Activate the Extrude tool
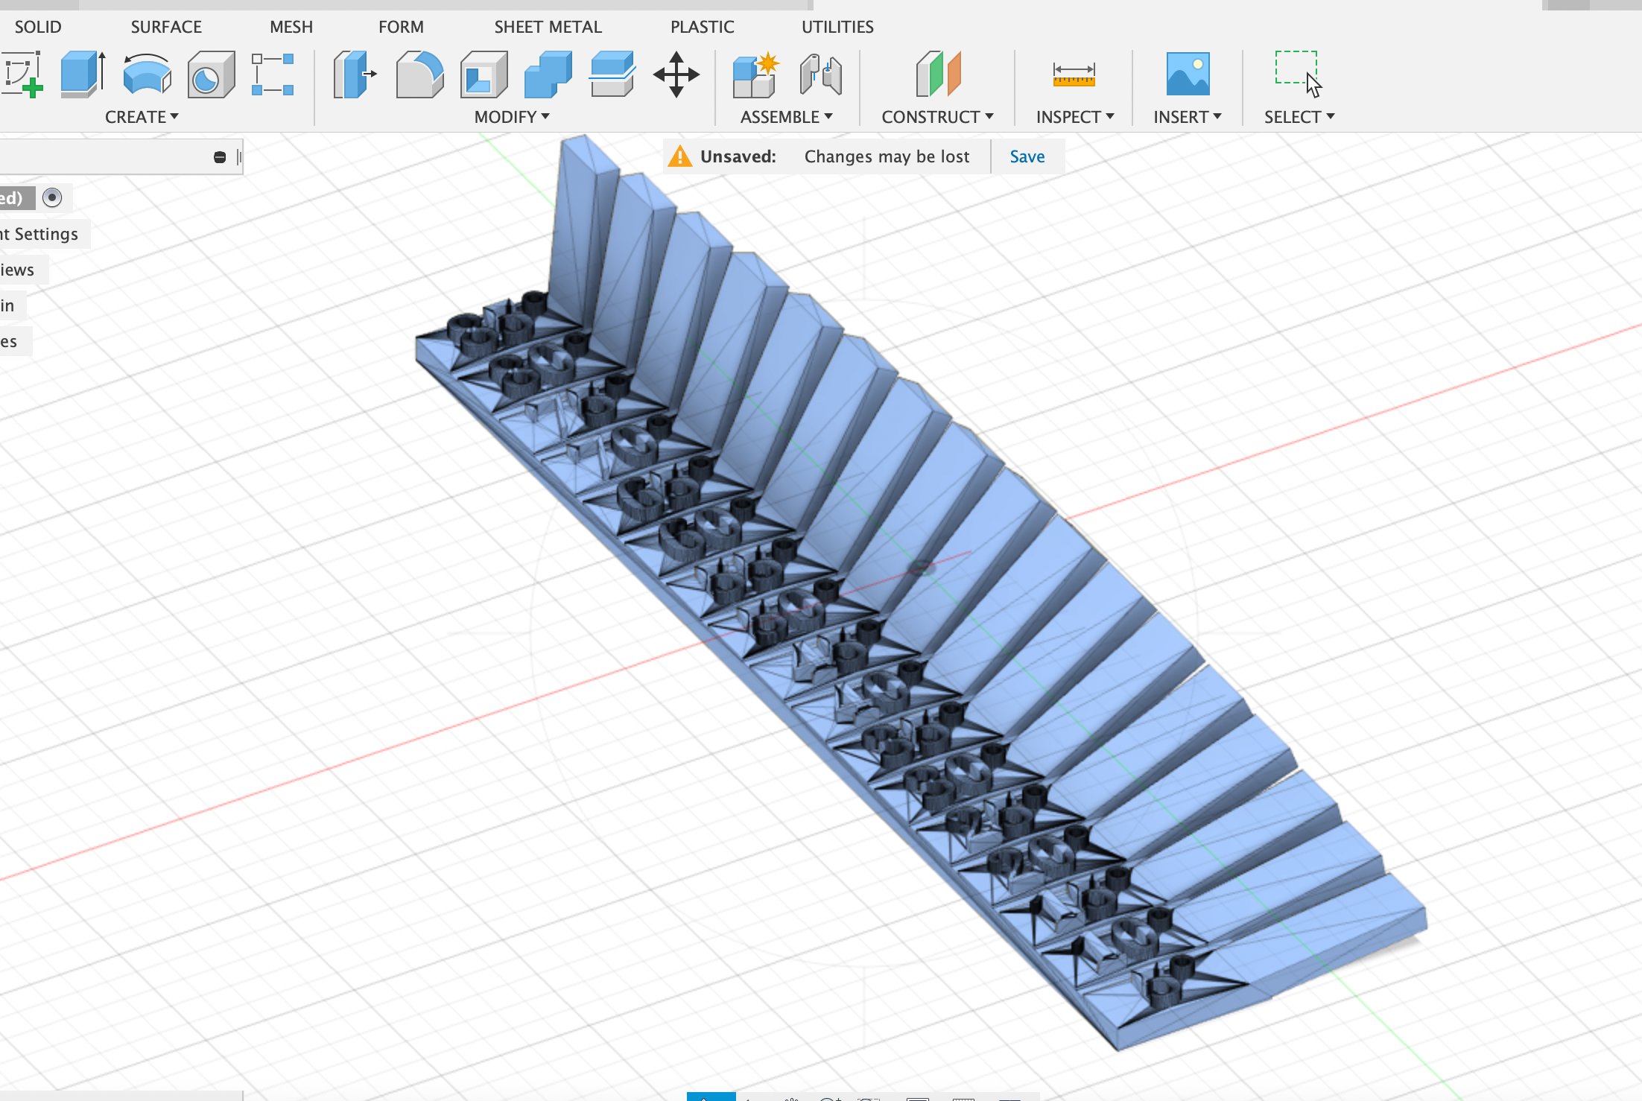Image resolution: width=1642 pixels, height=1101 pixels. click(80, 74)
